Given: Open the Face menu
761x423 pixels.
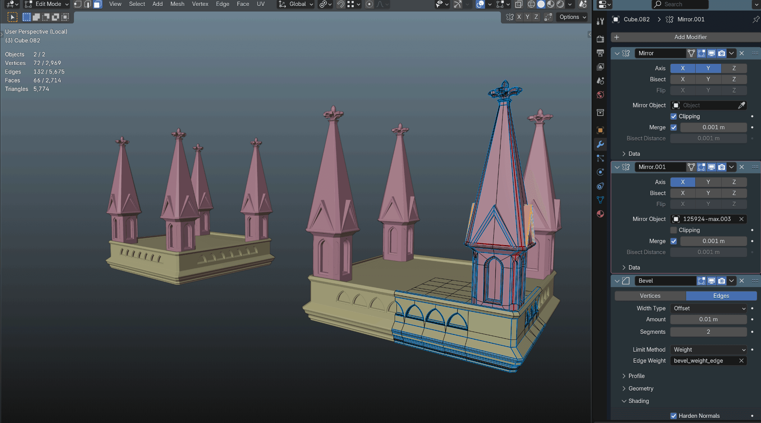Looking at the screenshot, I should [243, 4].
